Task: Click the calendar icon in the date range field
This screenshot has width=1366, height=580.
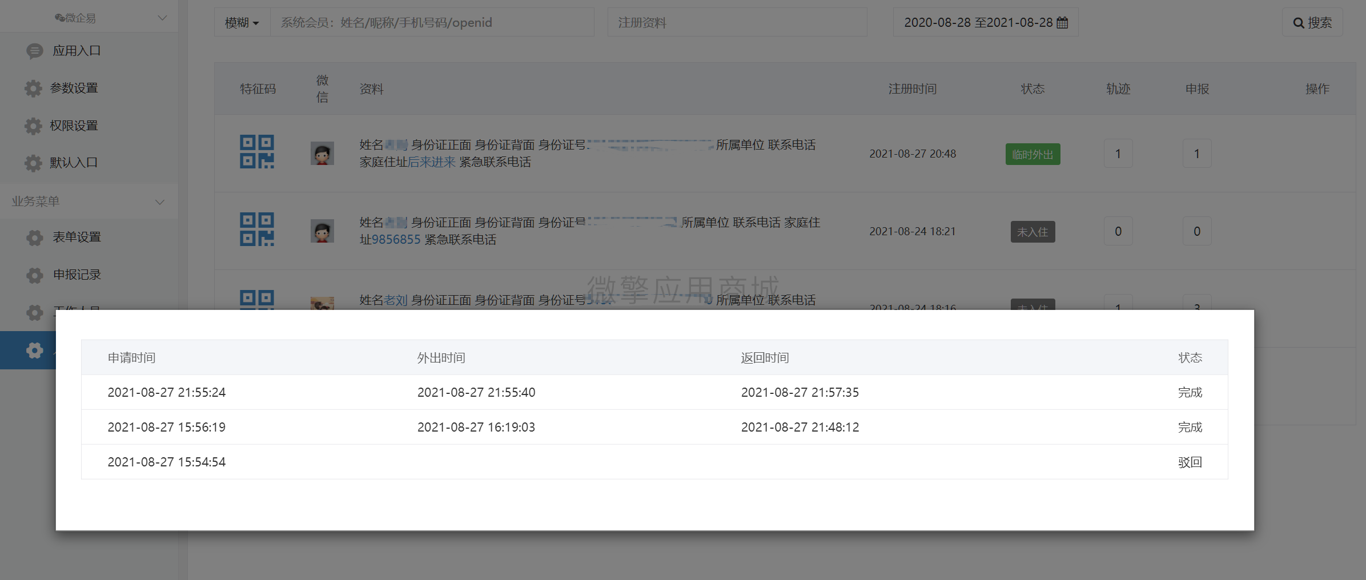Action: (1062, 23)
